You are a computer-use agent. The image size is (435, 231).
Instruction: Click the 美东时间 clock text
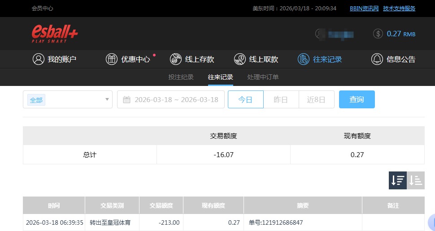[x=294, y=9]
